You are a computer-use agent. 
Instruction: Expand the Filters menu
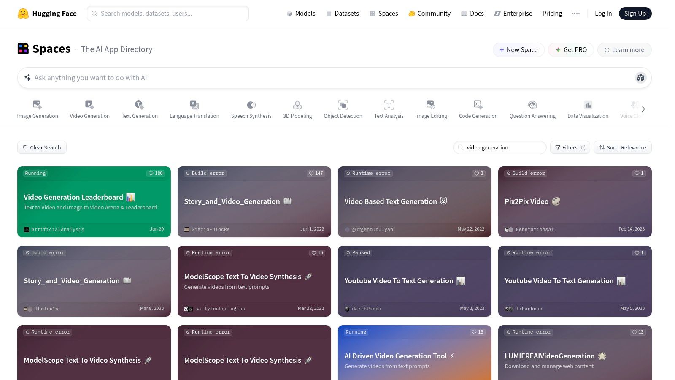tap(570, 147)
